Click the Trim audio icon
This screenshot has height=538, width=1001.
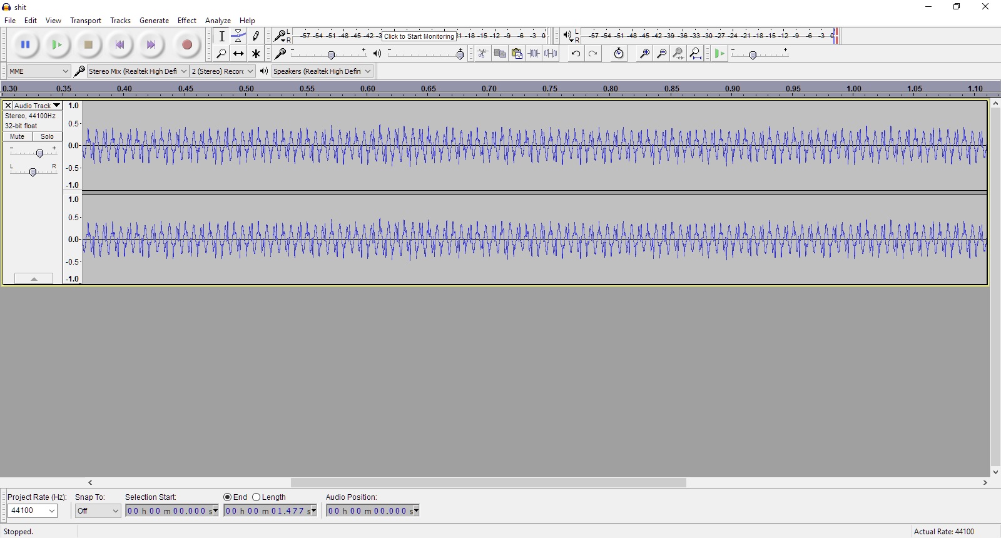point(534,54)
